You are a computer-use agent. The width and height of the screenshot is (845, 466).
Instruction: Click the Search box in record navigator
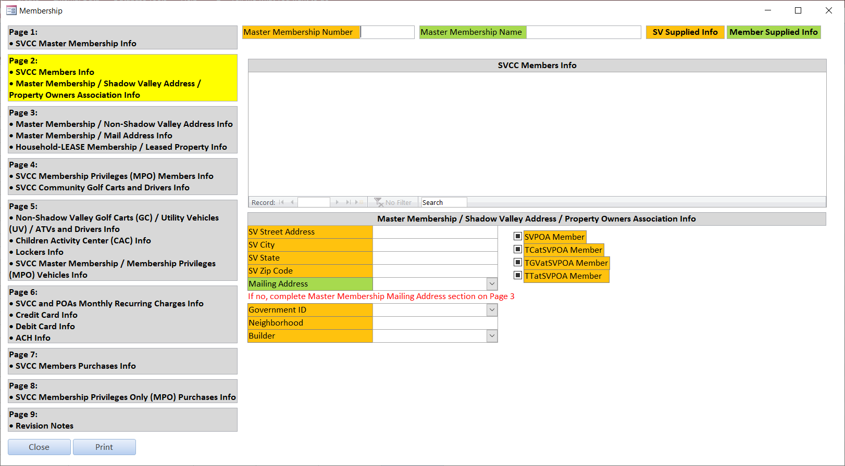coord(444,202)
